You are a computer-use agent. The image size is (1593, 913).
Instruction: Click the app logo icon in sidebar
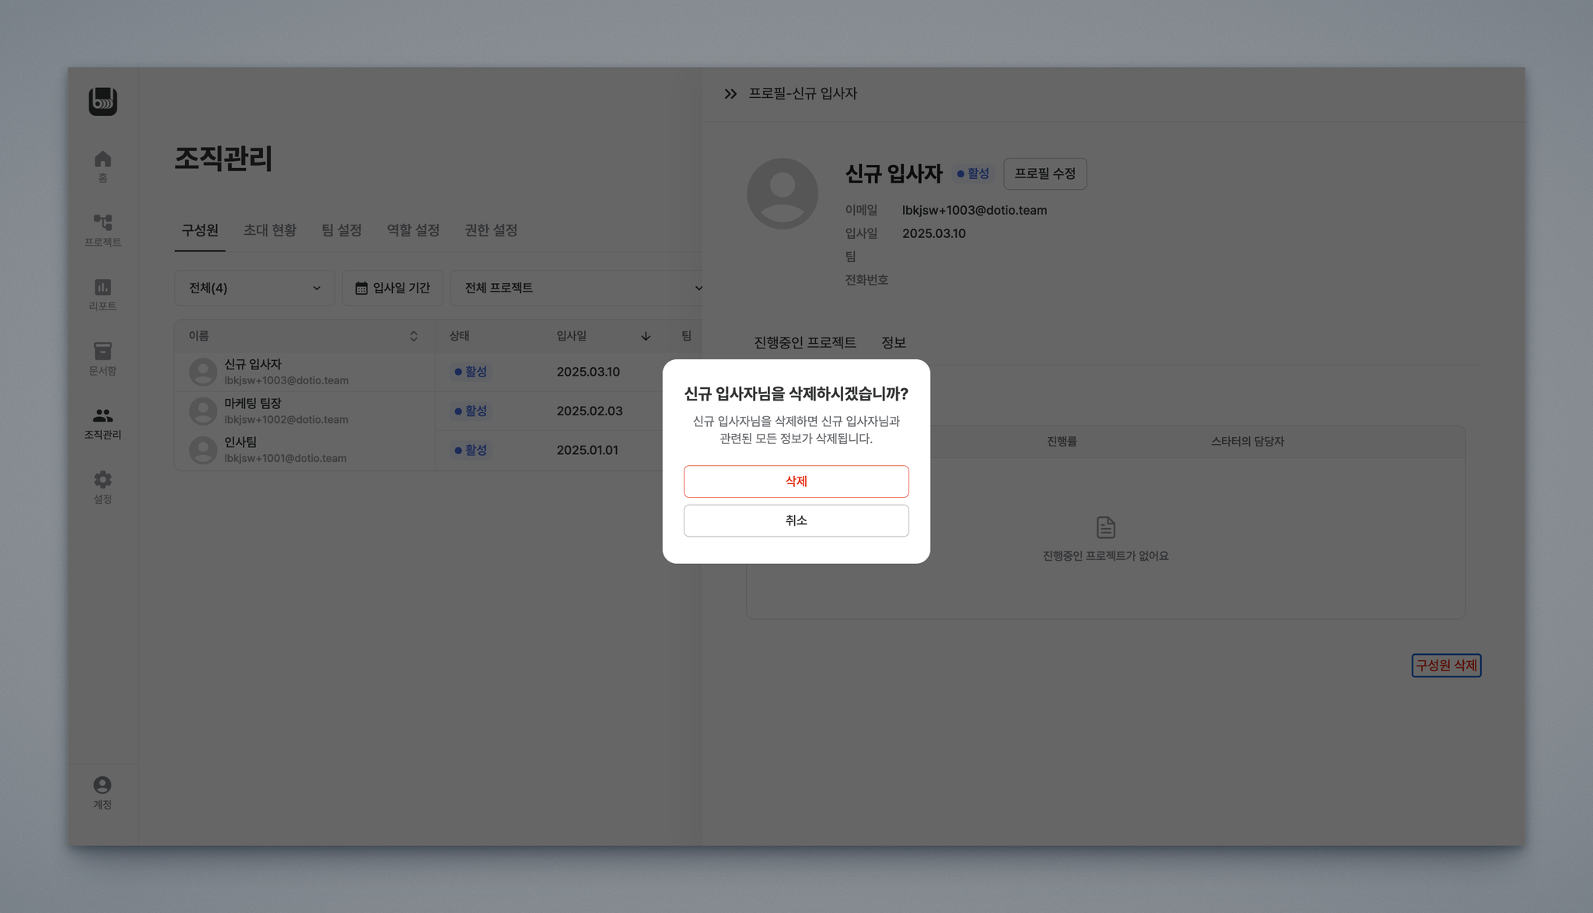(103, 101)
